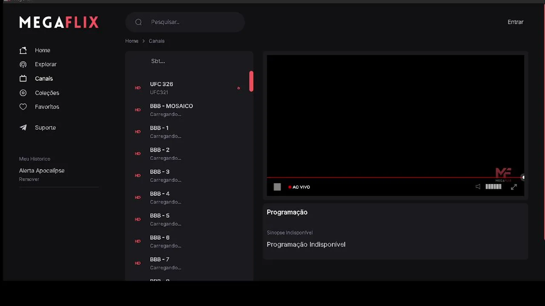Click the Coleções disc icon

pos(23,93)
